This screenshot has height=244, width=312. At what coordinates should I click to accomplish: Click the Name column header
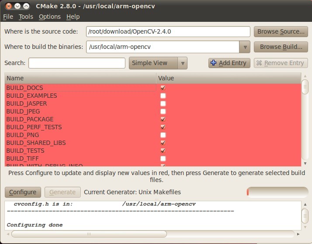tap(80, 78)
